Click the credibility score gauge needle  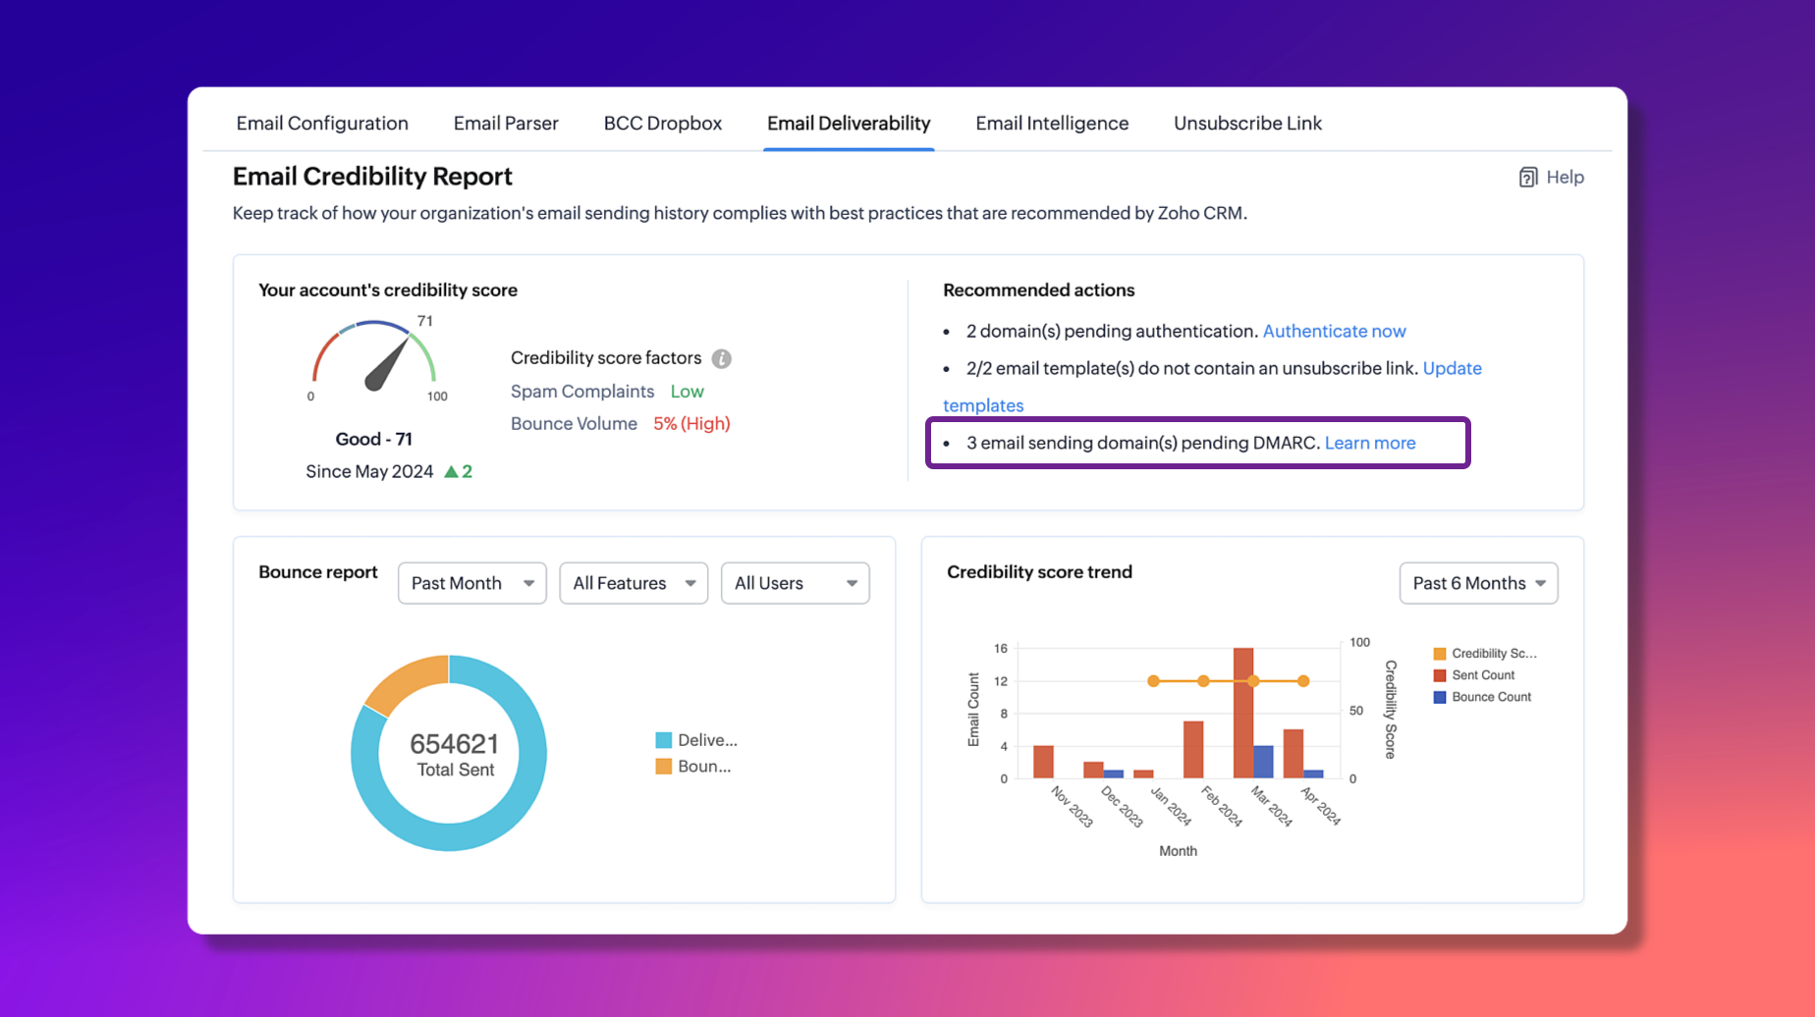click(386, 365)
